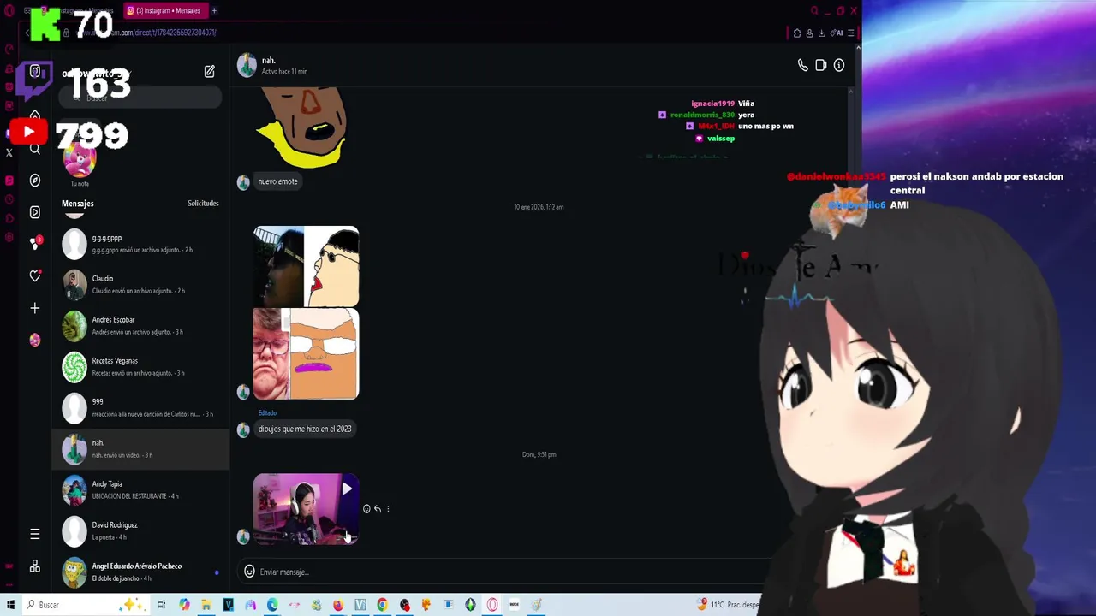Start an audio call with nah.
Image resolution: width=1096 pixels, height=616 pixels.
(x=802, y=65)
